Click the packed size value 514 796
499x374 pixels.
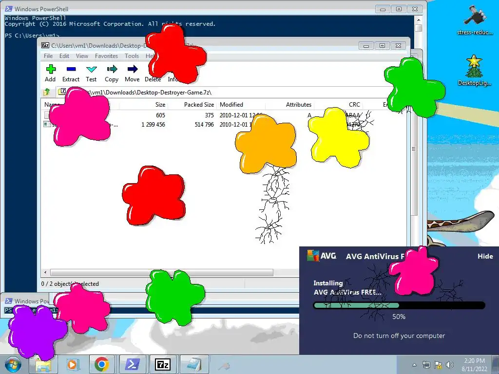click(x=204, y=124)
